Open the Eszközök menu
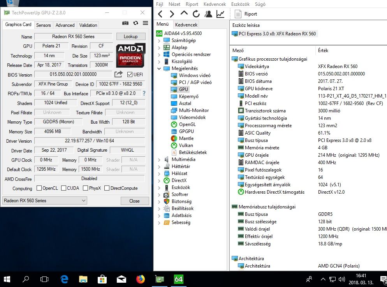Viewport: 387px width, 287px height. [x=240, y=4]
